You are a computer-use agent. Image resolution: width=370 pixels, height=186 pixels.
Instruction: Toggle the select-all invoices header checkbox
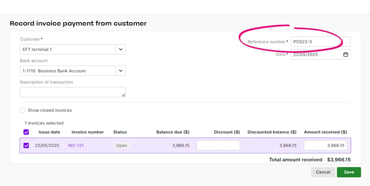tap(26, 132)
